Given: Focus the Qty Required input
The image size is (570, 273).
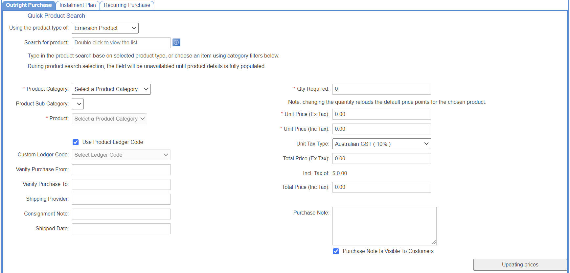Looking at the screenshot, I should [381, 89].
